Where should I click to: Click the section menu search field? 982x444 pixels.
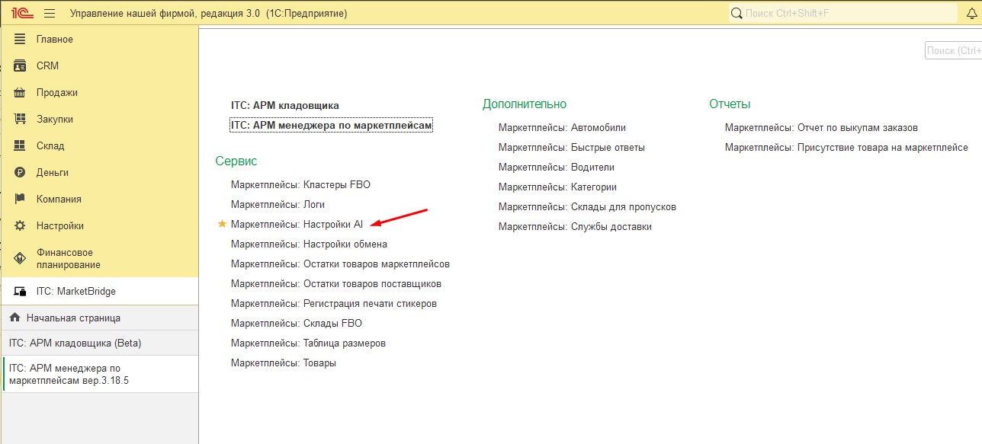click(x=953, y=50)
